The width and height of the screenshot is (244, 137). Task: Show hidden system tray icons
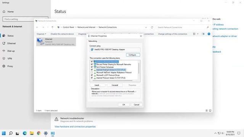[215, 133]
